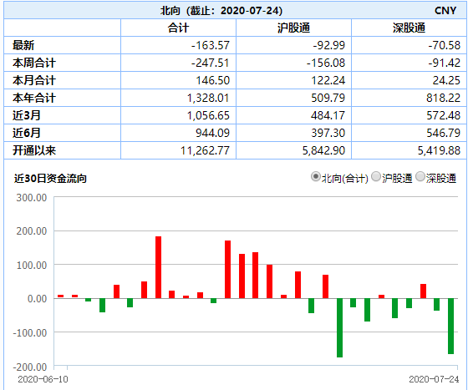Screen dimensions: 468x390
Task: Select the 北向(合计) radio button
Action: click(x=315, y=176)
